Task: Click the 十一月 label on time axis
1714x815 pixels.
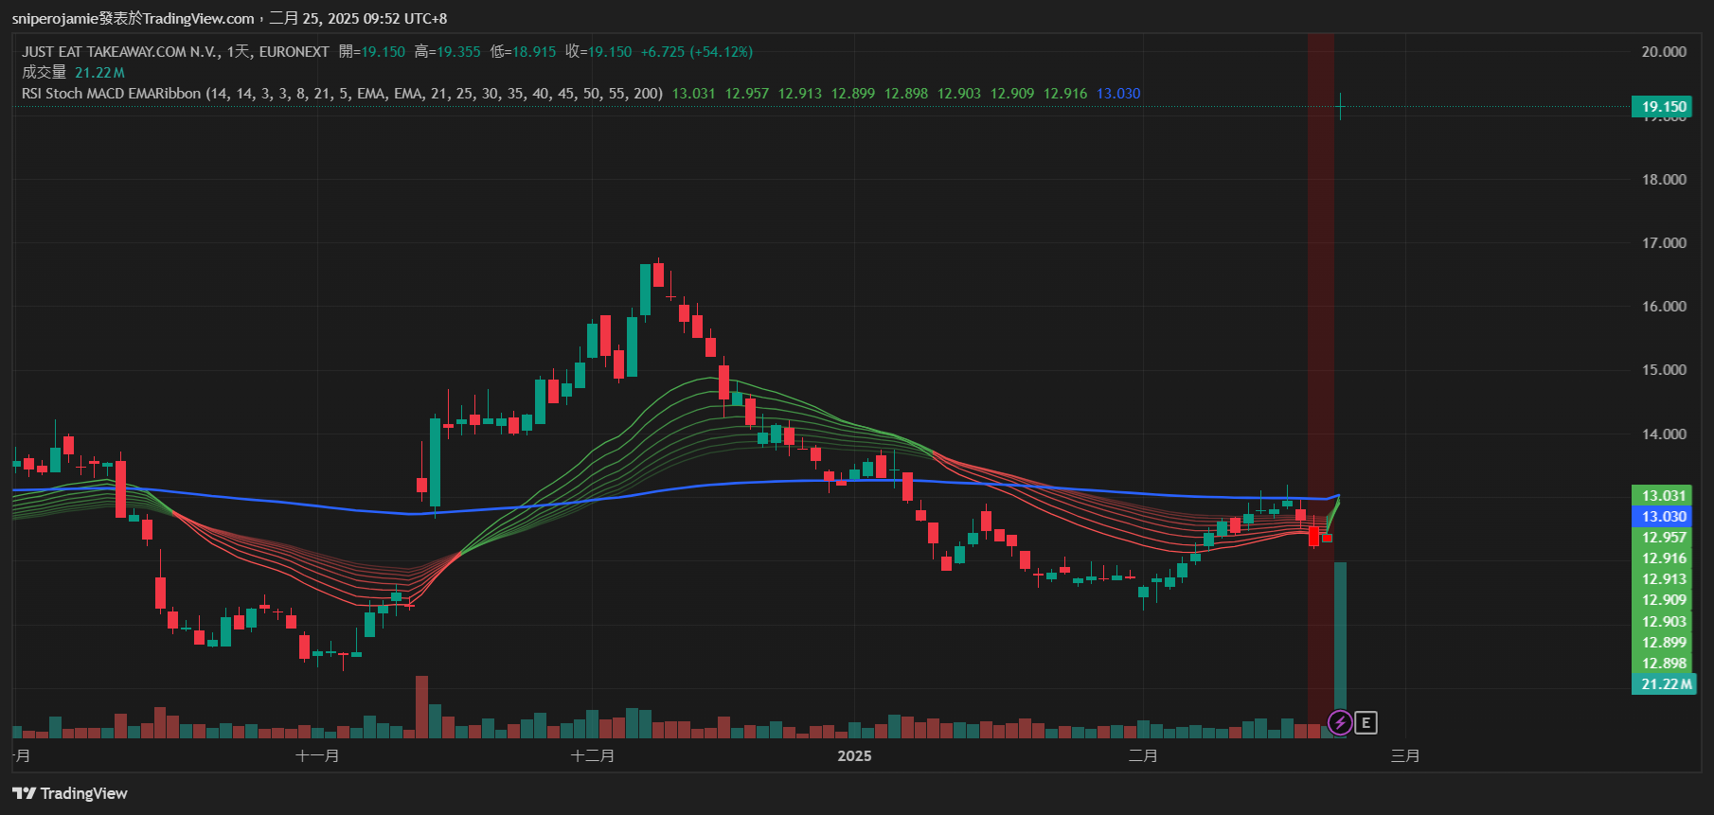Action: click(317, 756)
